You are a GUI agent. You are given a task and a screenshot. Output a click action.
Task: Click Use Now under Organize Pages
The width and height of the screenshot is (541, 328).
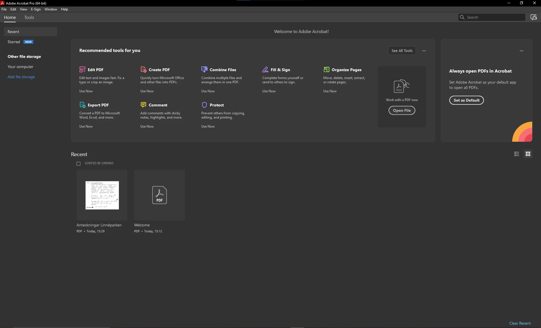click(x=330, y=91)
